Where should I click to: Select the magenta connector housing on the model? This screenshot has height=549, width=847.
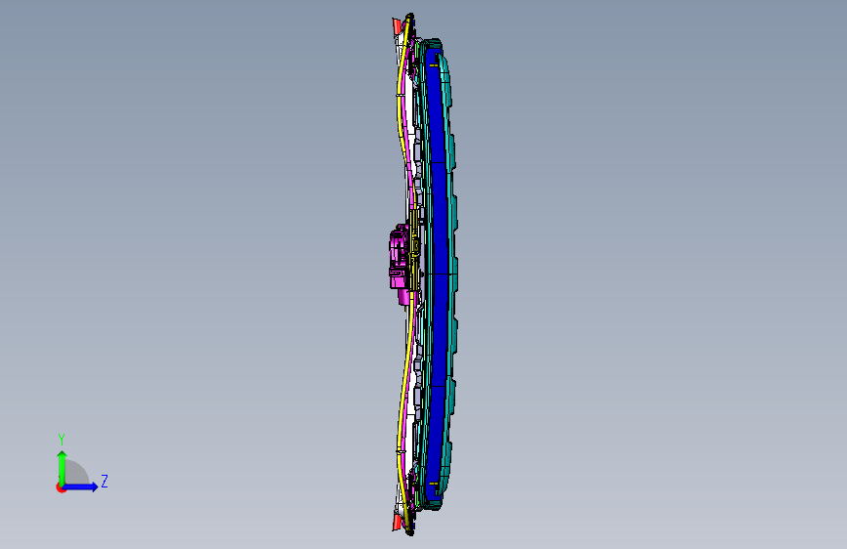(400, 264)
